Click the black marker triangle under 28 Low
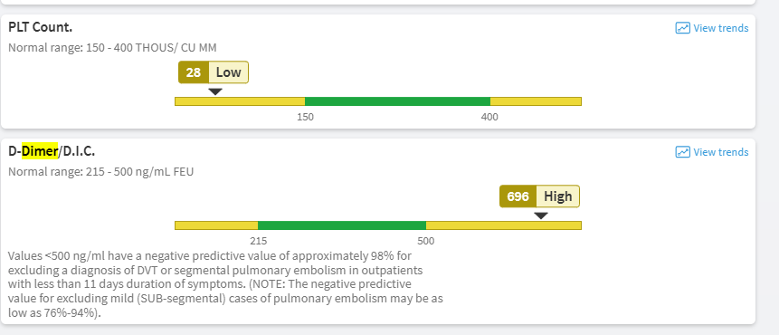Viewport: 779px width, 335px height. point(215,91)
